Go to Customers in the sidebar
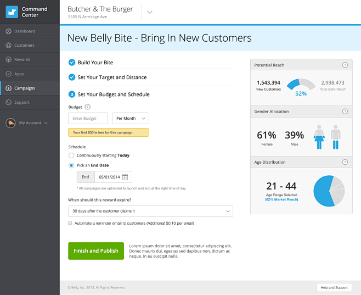 [24, 46]
